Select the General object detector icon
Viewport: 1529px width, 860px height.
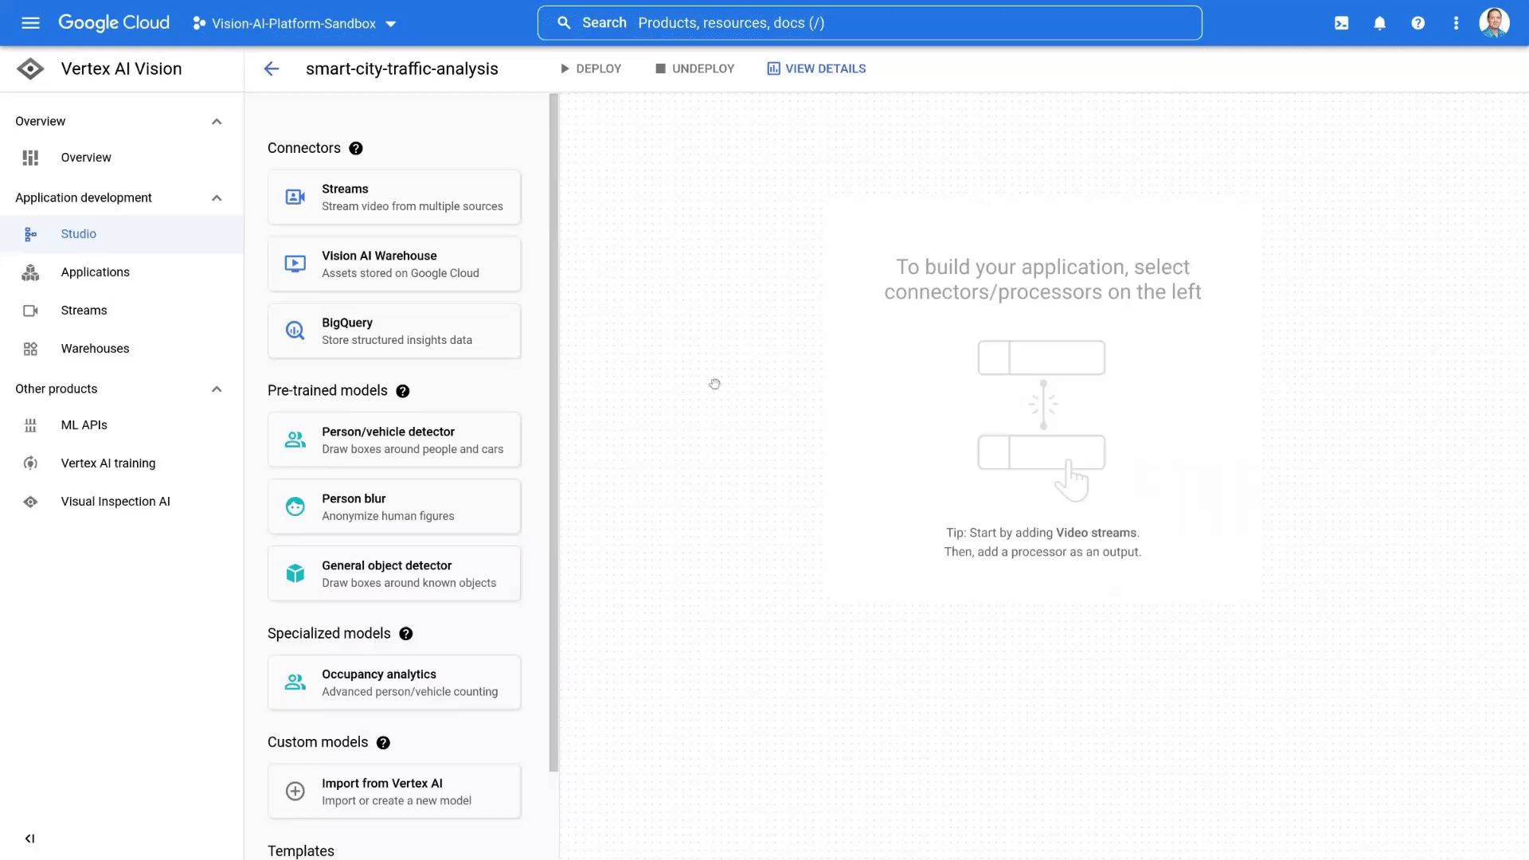pyautogui.click(x=294, y=573)
